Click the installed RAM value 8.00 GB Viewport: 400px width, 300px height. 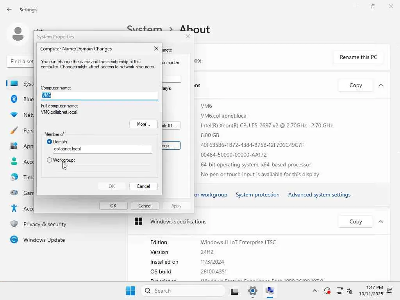coord(210,135)
